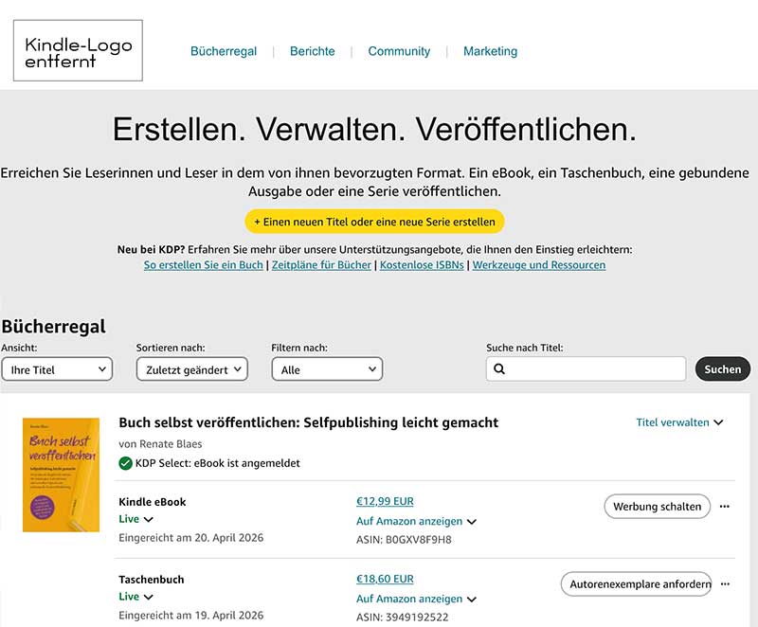Open 'Werkzeuge und Ressourcen' link
This screenshot has height=627, width=758.
(539, 265)
